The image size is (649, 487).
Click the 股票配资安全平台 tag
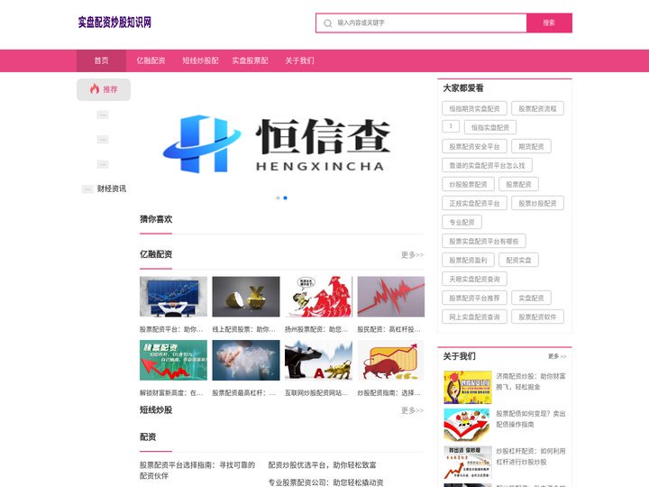coord(474,147)
